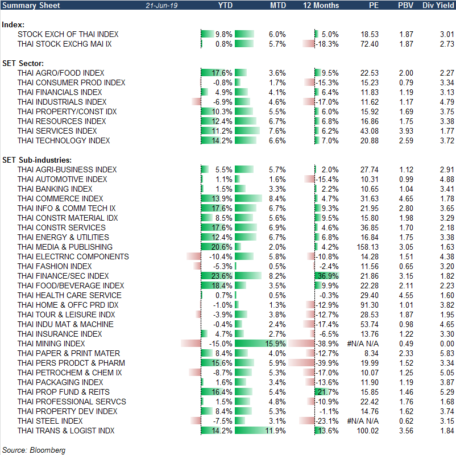Select THAI INDU MAT & MACHINE label
This screenshot has height=455, width=456.
coord(65,324)
